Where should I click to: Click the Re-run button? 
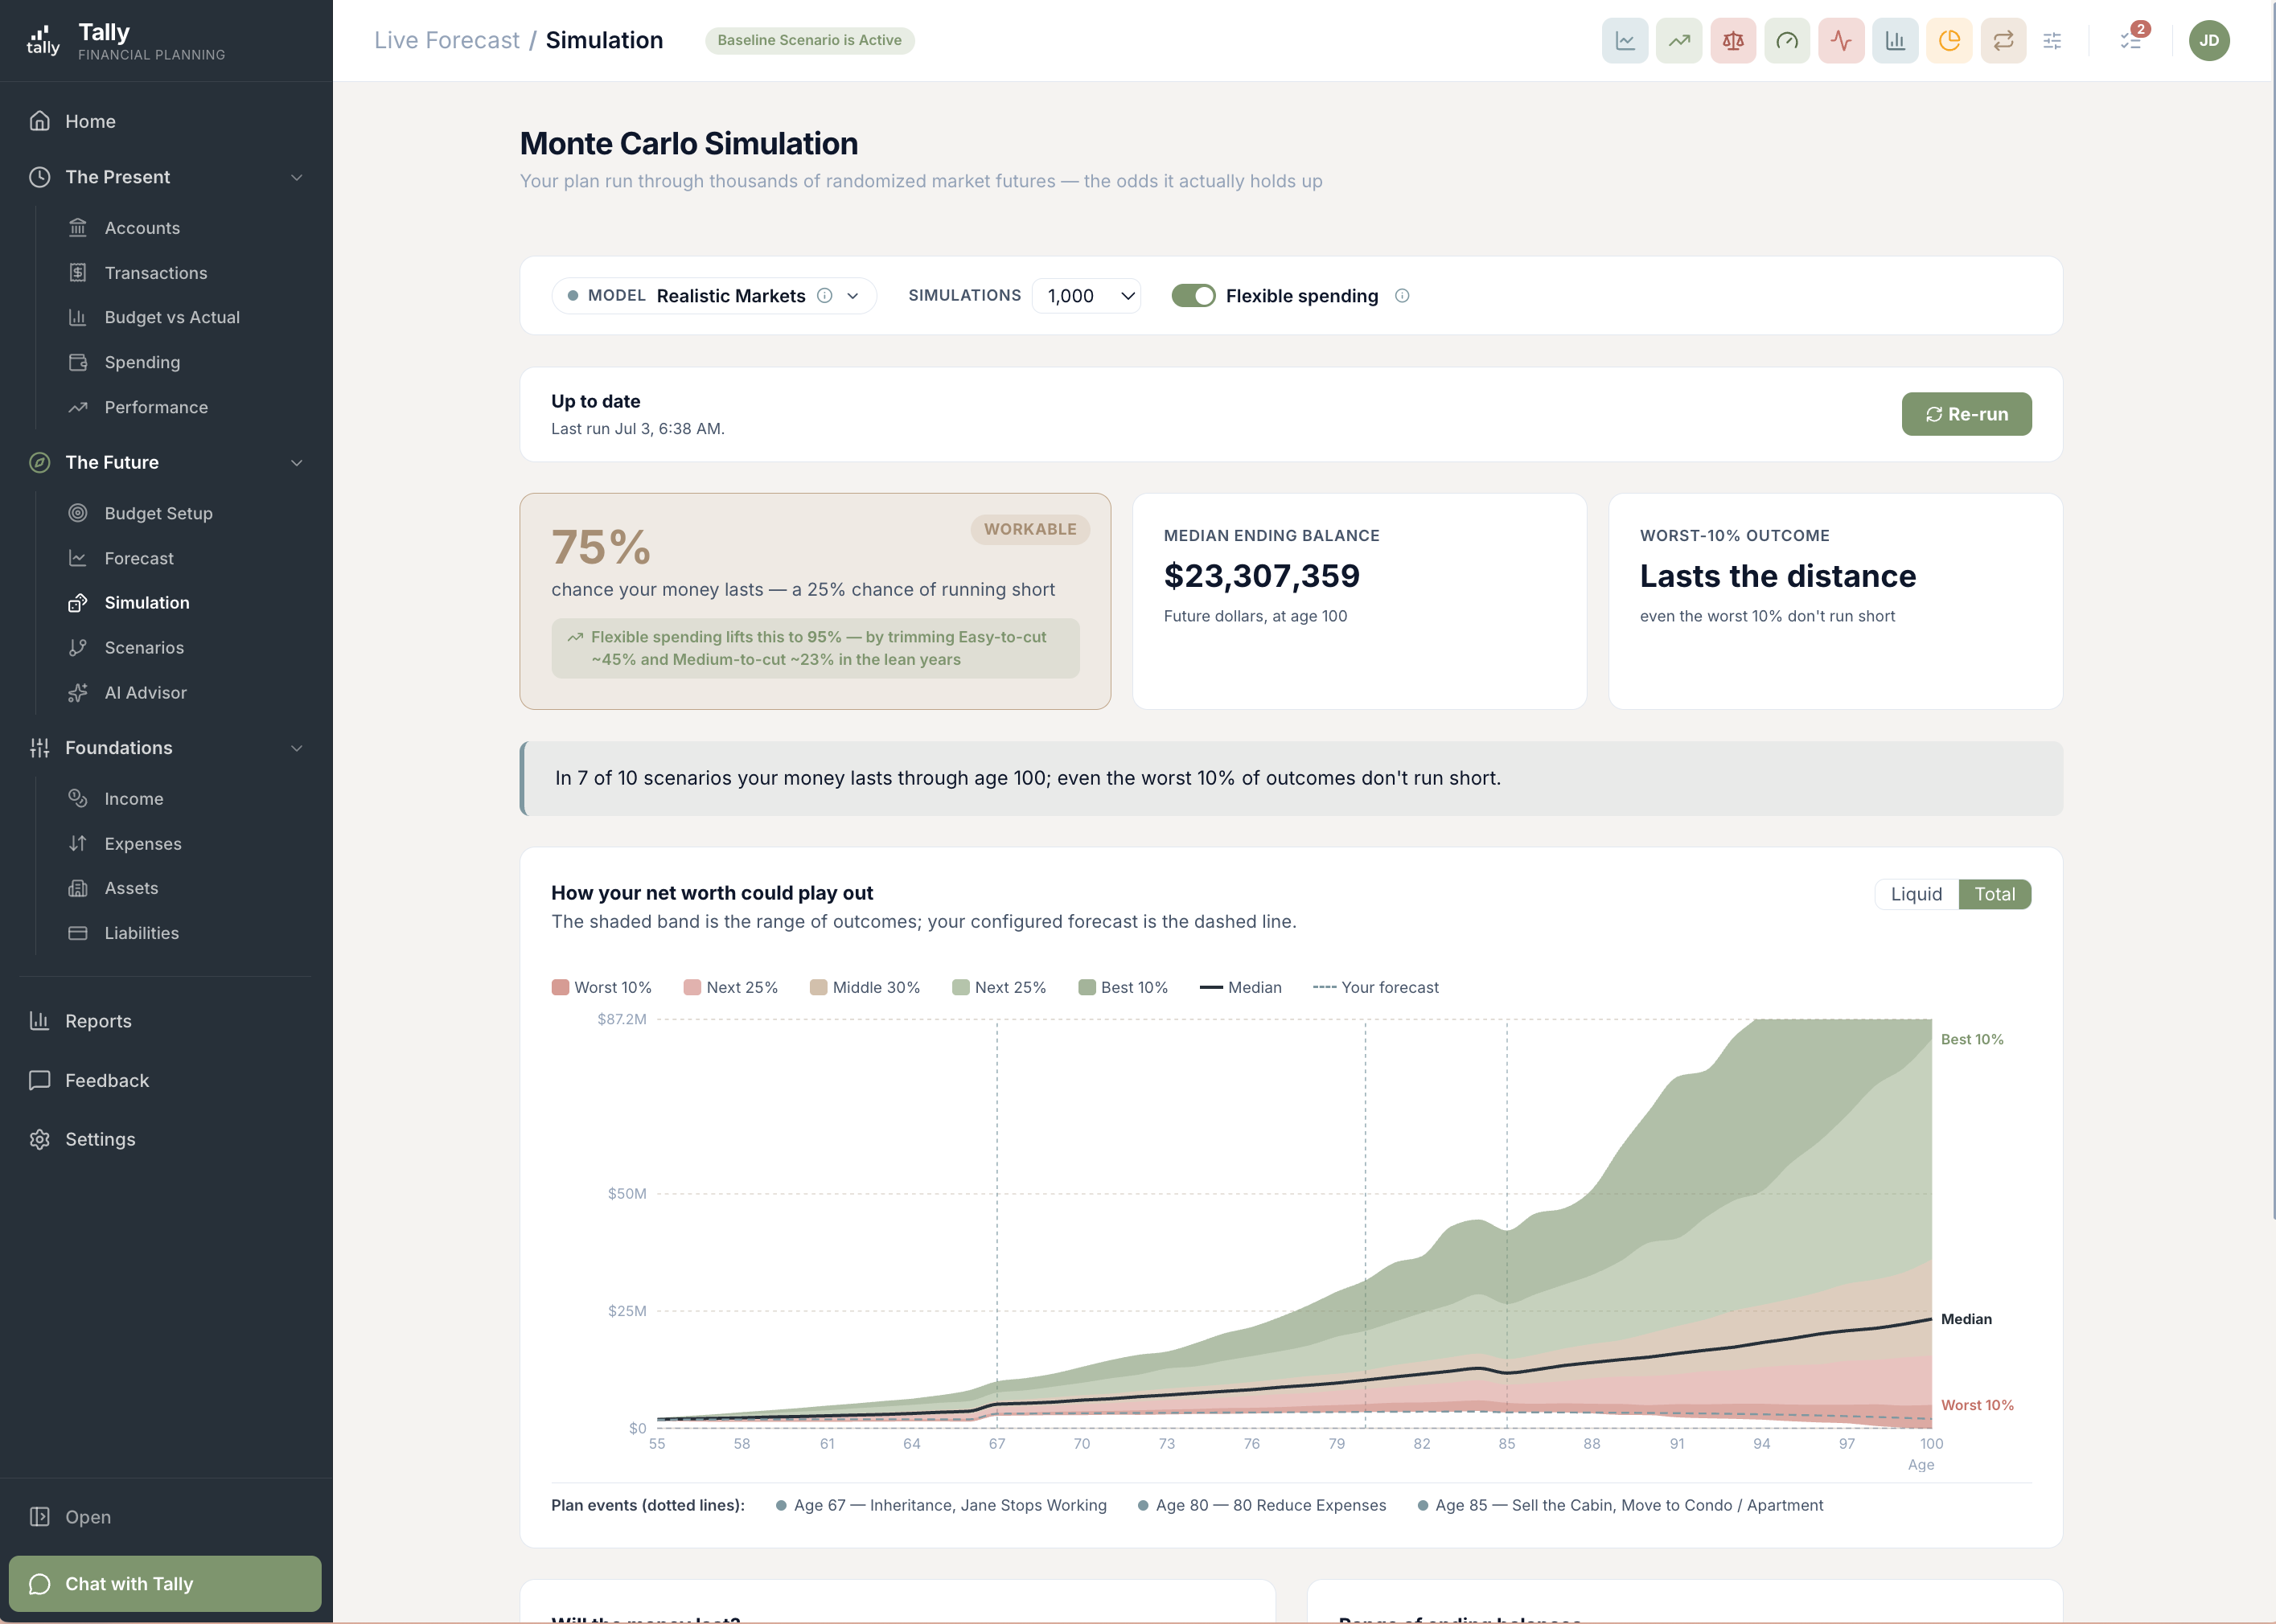pos(1966,414)
